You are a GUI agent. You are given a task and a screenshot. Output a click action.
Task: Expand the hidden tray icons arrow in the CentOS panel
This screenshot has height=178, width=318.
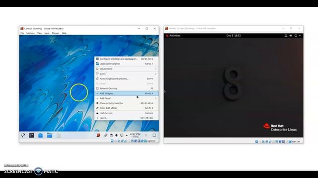point(127,135)
